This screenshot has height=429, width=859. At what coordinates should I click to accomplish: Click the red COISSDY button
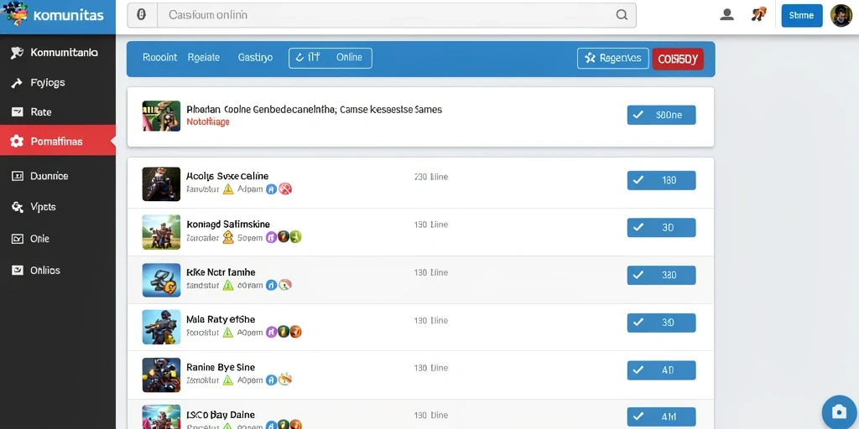click(x=678, y=59)
